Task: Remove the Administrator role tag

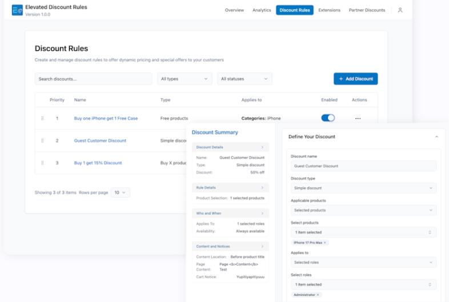Action: [x=318, y=295]
